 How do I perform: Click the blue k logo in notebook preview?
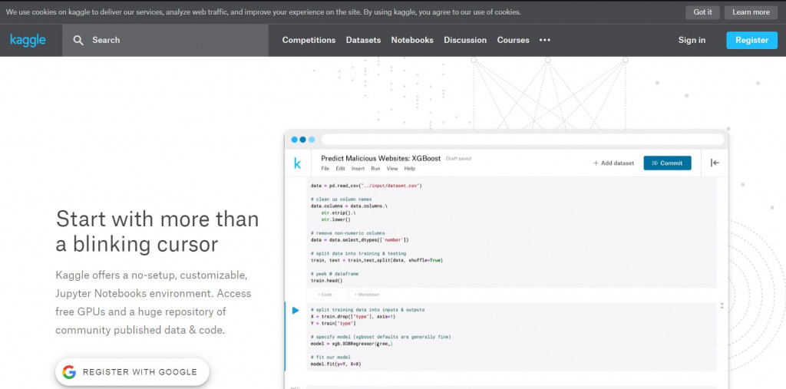coord(297,163)
